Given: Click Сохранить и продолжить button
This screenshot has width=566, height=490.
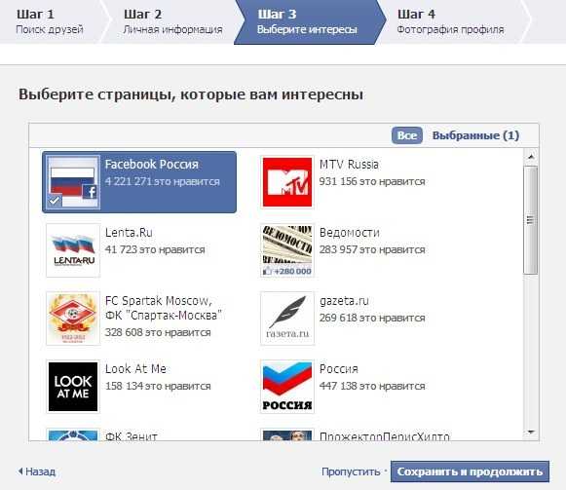Looking at the screenshot, I should pos(470,471).
